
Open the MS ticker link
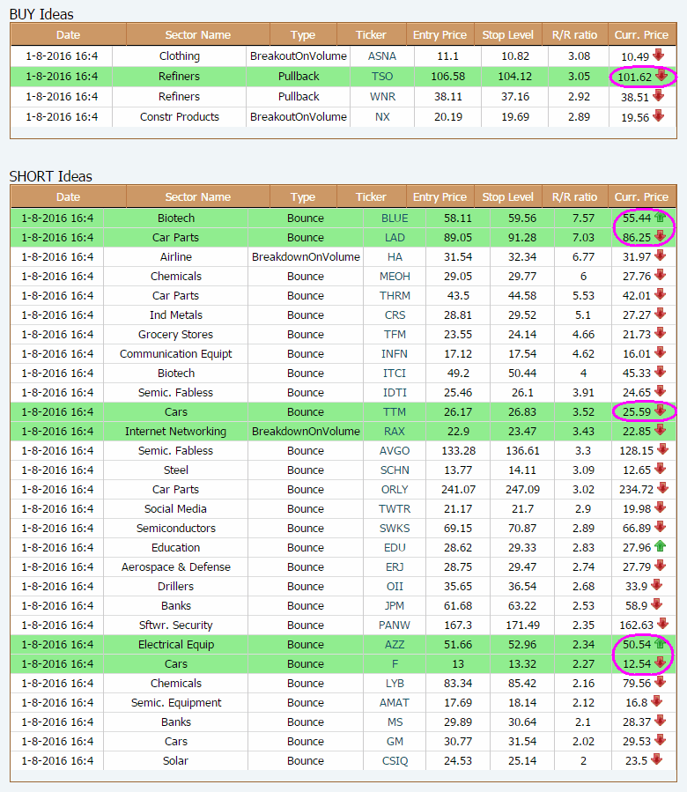[x=395, y=722]
